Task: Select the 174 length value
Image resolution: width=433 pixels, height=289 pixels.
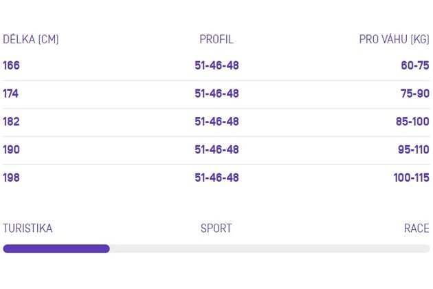Action: pos(11,94)
